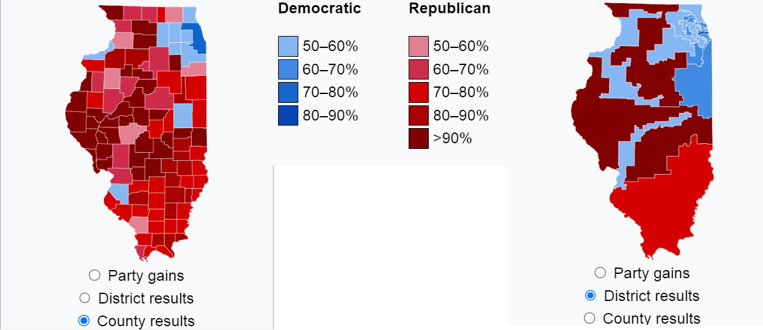Viewport: 763px width, 330px height.
Task: Click the Democratic 80–90% color swatch
Action: pos(288,115)
